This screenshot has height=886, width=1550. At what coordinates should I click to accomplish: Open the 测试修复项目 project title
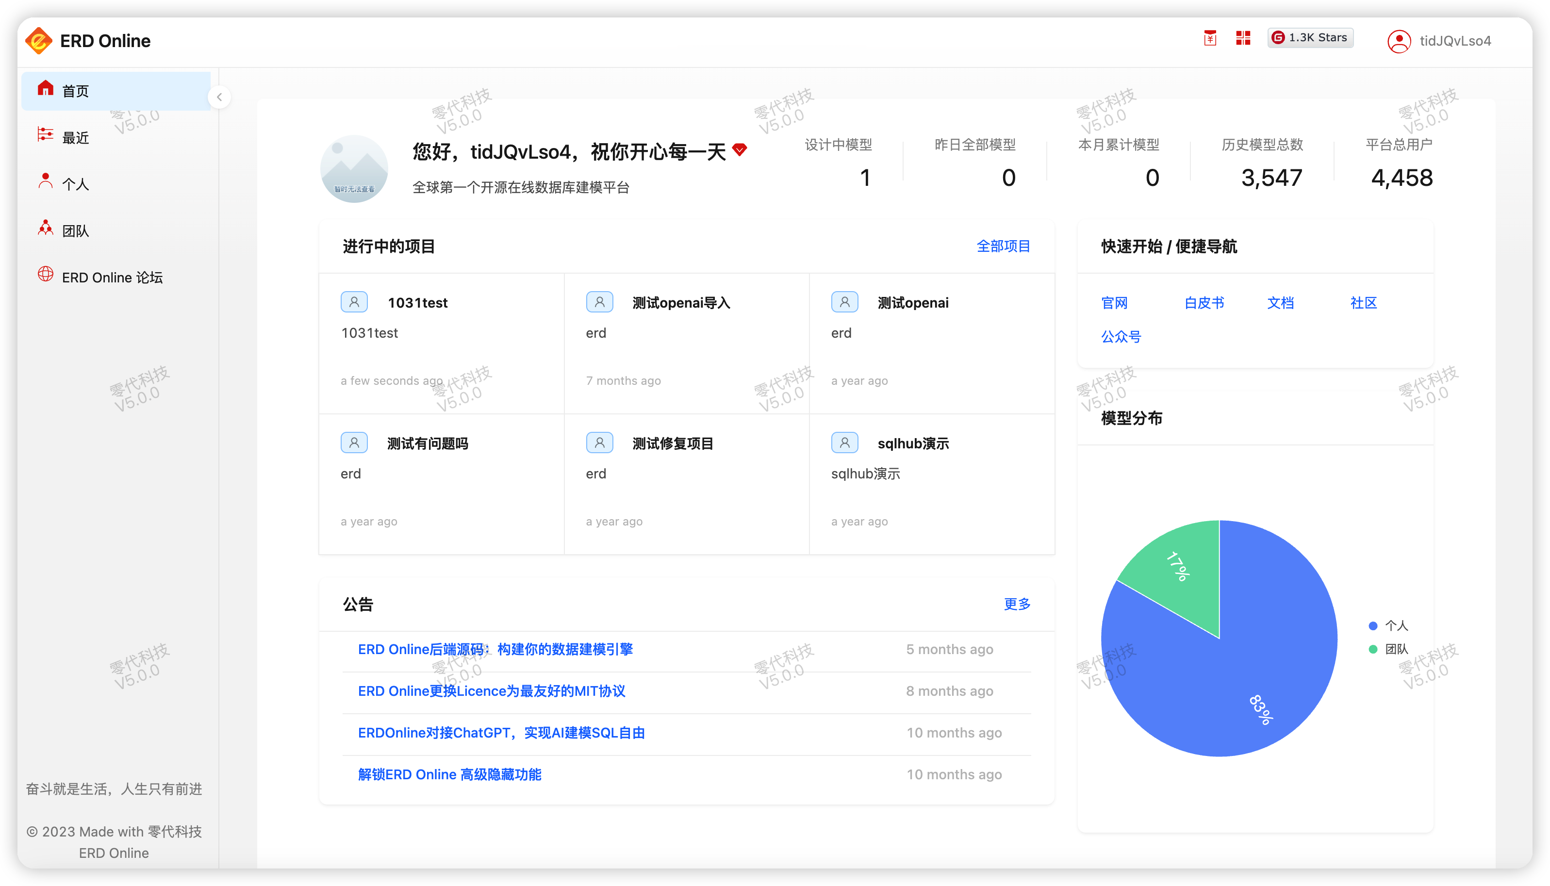tap(673, 443)
